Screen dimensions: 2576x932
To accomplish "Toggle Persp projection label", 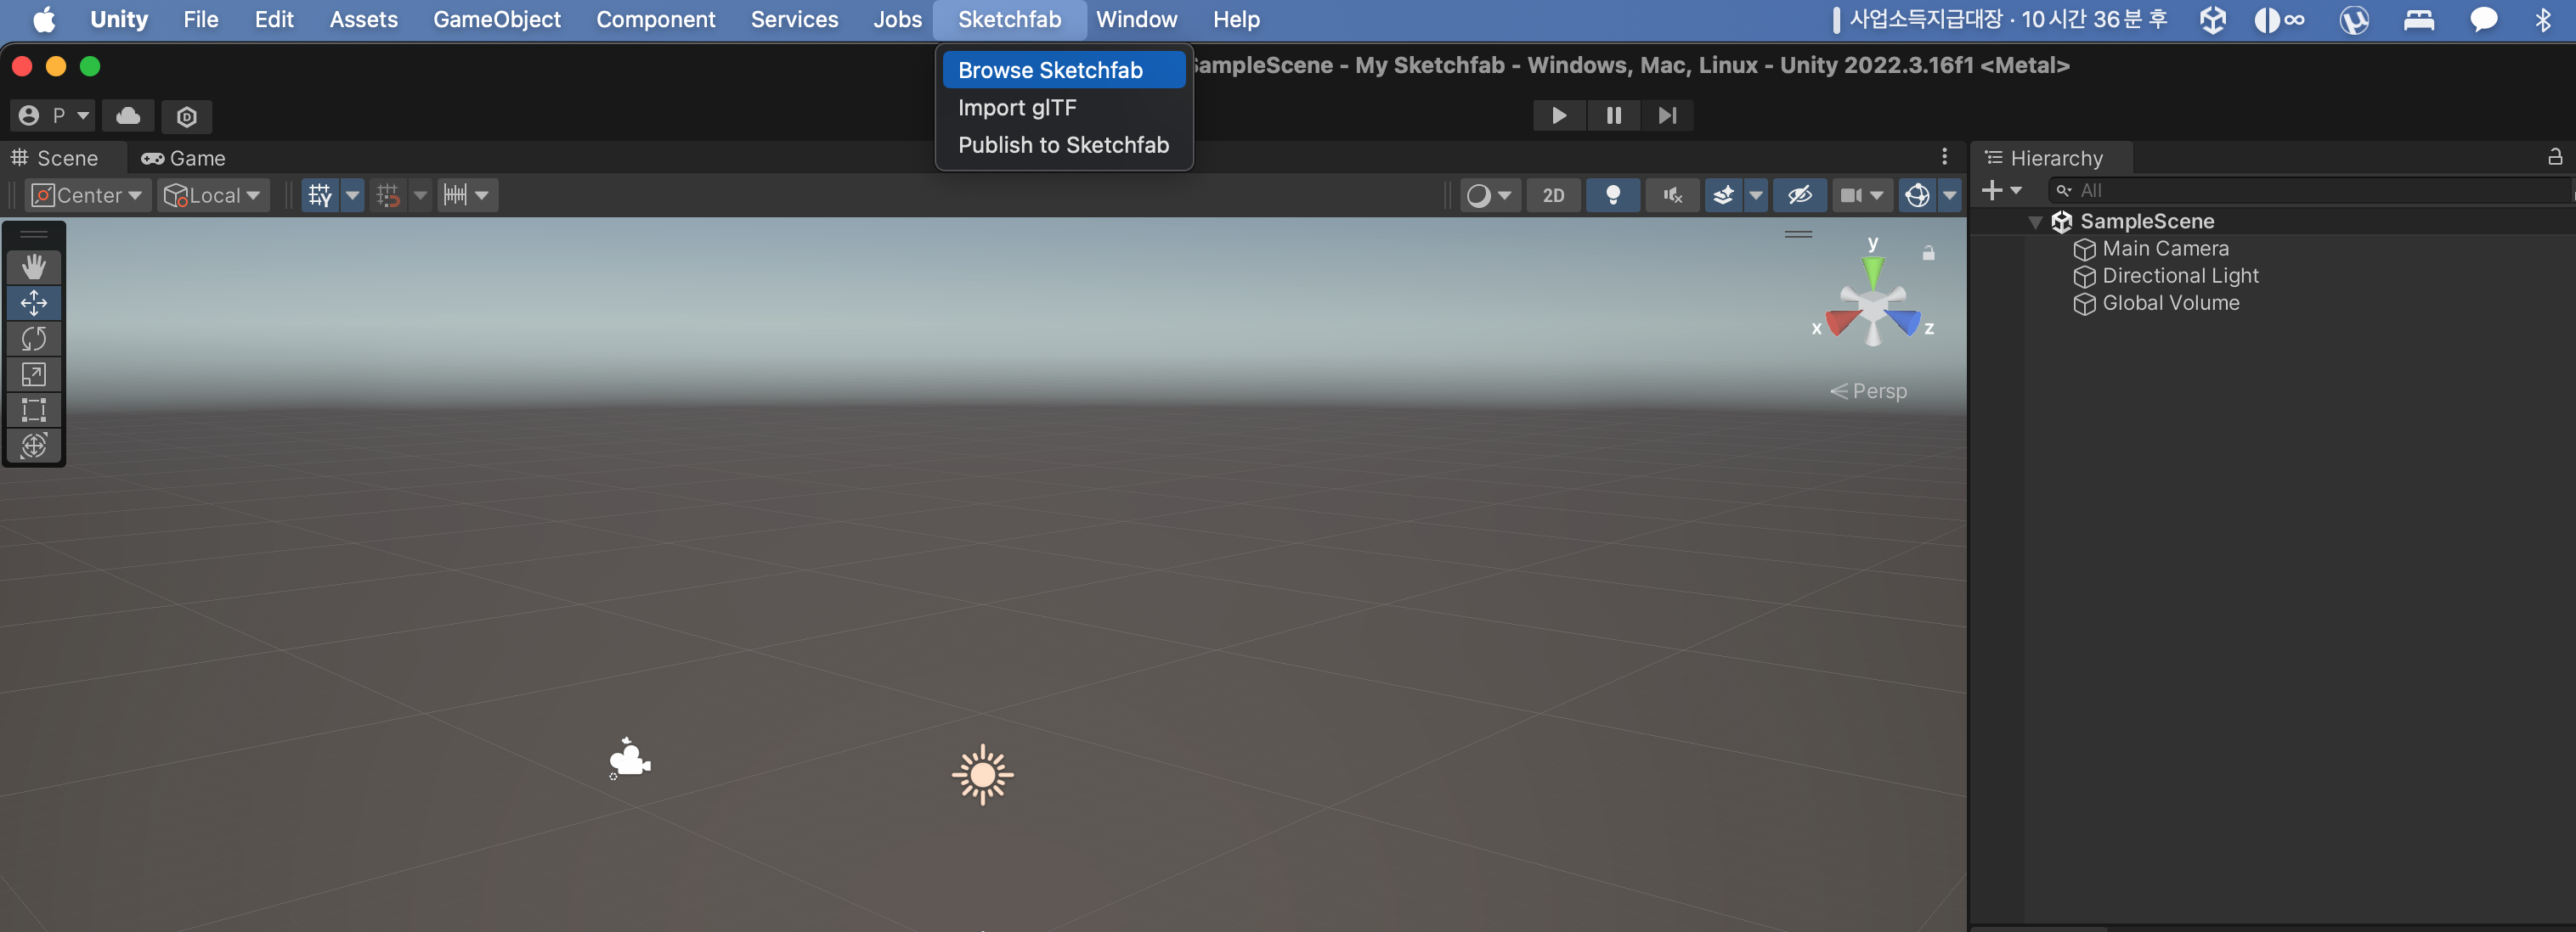I will (x=1868, y=390).
